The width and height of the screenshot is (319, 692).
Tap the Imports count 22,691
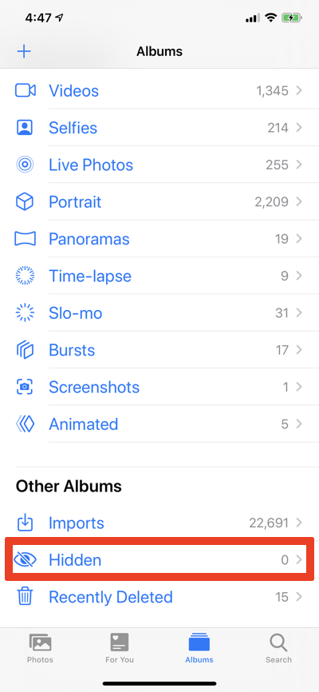(x=269, y=523)
